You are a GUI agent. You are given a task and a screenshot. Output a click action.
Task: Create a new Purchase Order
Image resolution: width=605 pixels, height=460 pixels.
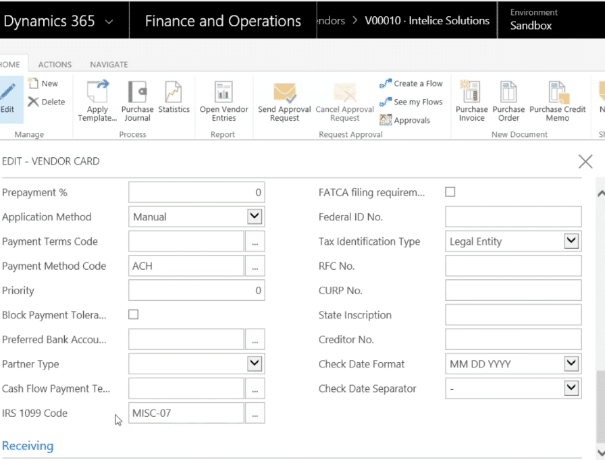(508, 101)
